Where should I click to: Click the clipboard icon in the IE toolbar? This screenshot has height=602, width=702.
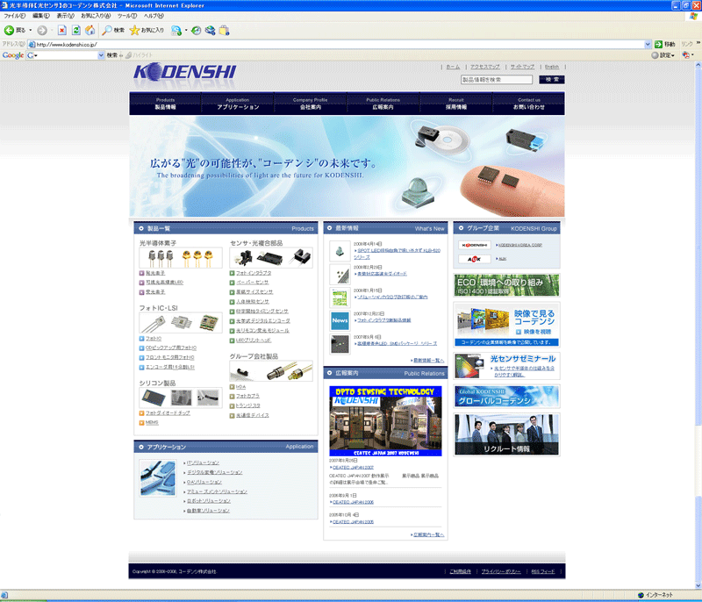coord(224,30)
